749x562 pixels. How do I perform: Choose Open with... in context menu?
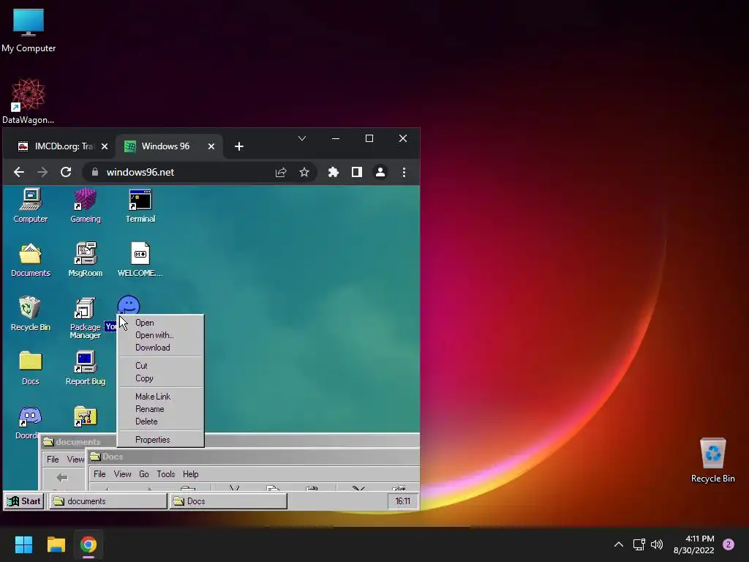coord(161,335)
